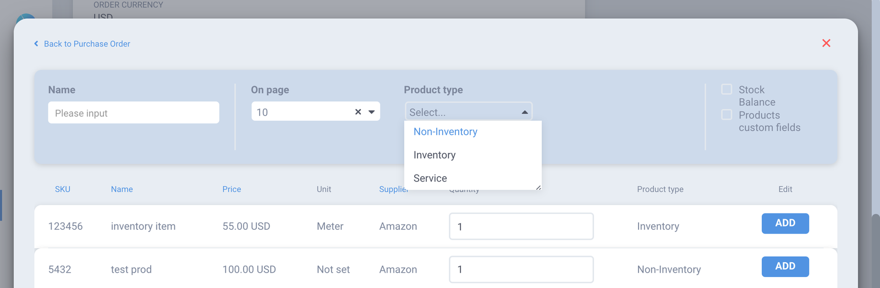Click the back arrow chevron icon
Image resolution: width=880 pixels, height=288 pixels.
[36, 44]
